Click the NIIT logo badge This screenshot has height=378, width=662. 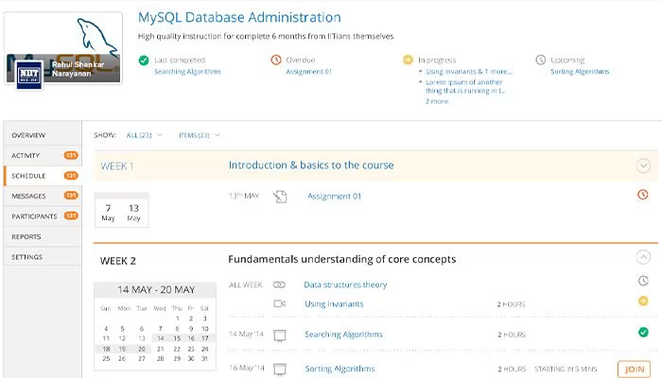29,75
